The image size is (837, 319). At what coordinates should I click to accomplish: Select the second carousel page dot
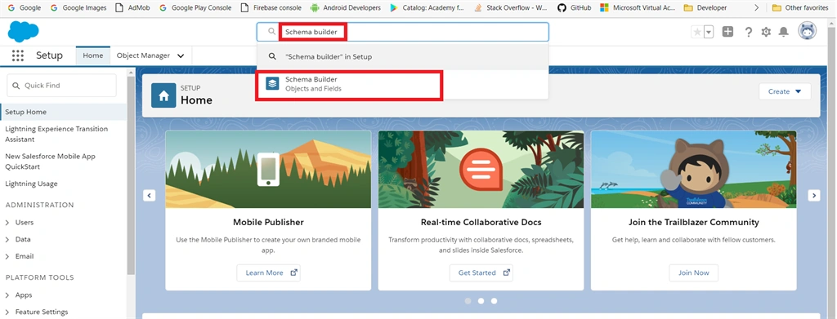coord(481,301)
